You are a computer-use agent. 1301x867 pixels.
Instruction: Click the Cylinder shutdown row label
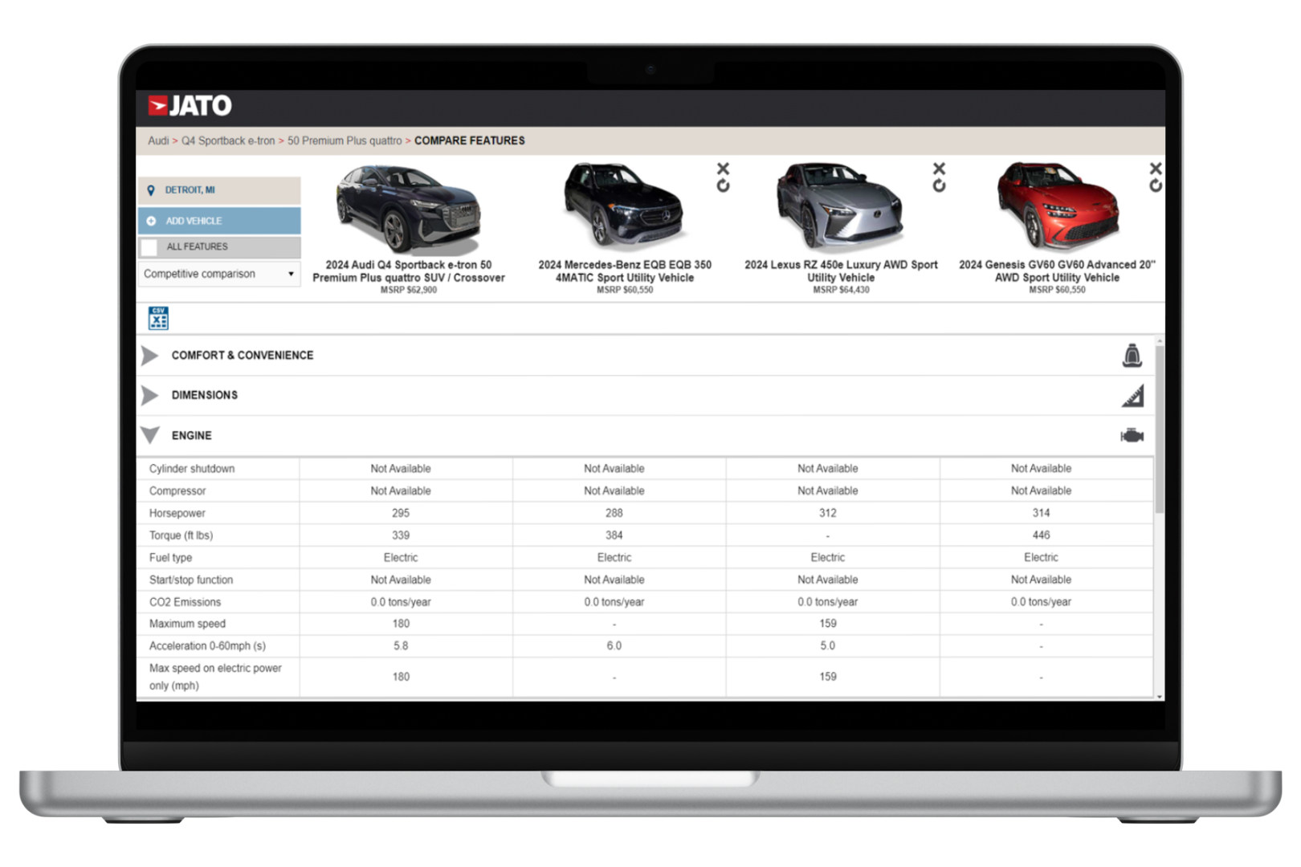click(192, 469)
